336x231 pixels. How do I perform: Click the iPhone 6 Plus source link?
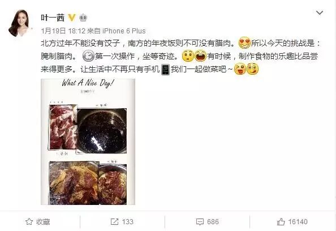[124, 31]
